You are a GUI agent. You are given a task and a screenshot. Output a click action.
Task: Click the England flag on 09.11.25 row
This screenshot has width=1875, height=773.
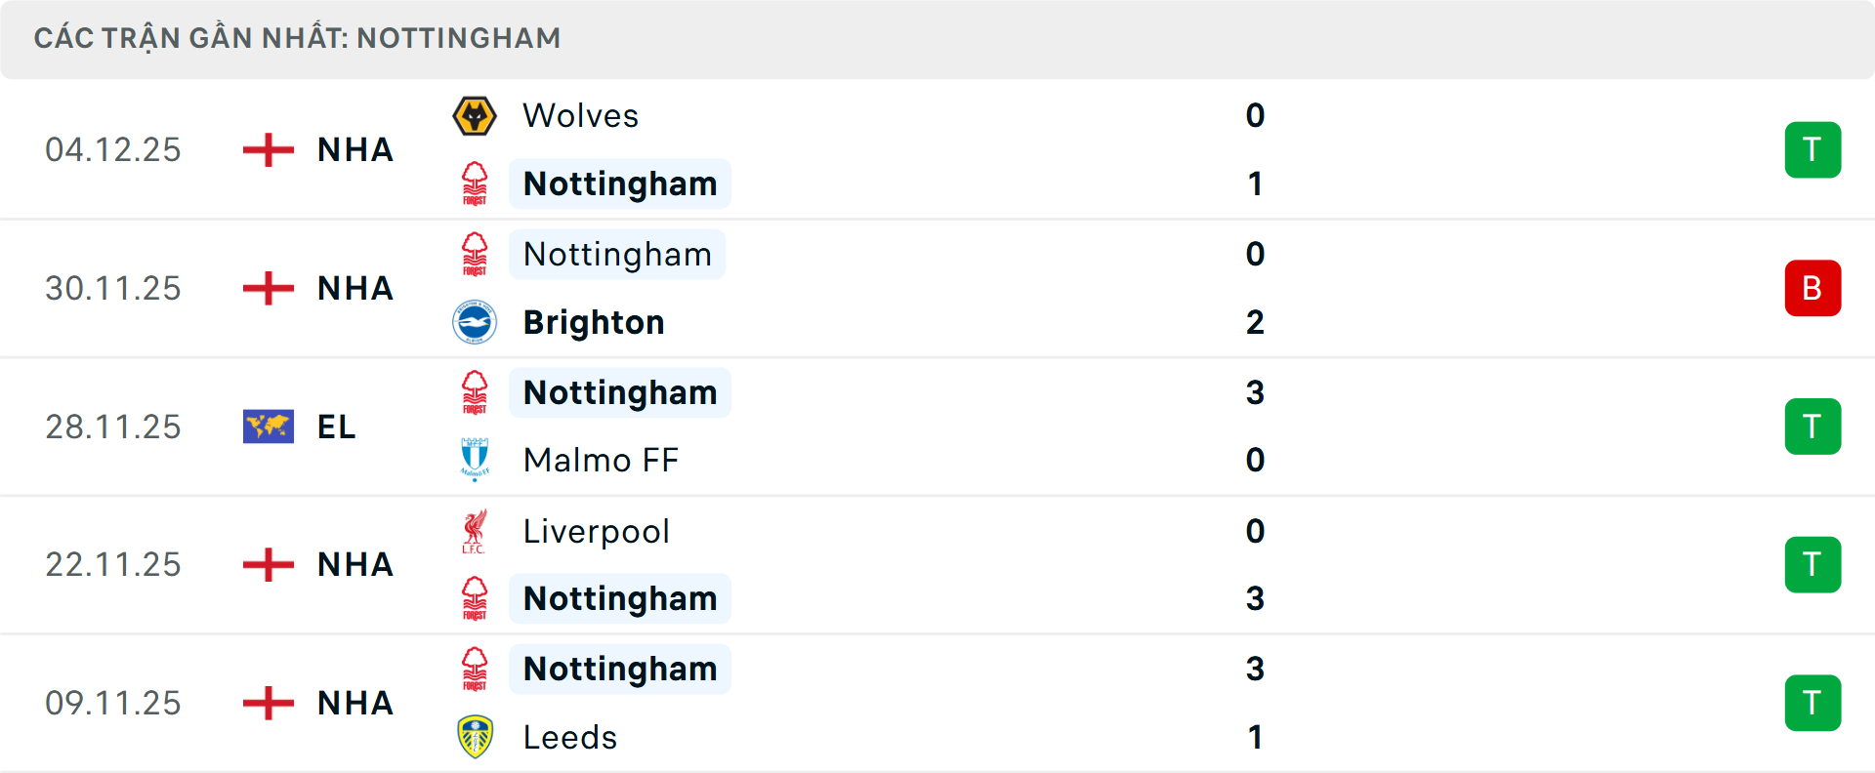click(x=269, y=703)
